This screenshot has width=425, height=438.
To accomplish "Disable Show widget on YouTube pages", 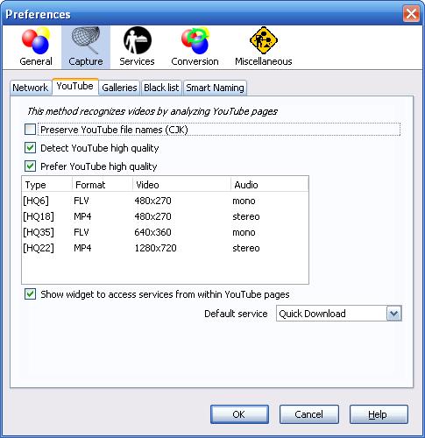I will (x=30, y=294).
